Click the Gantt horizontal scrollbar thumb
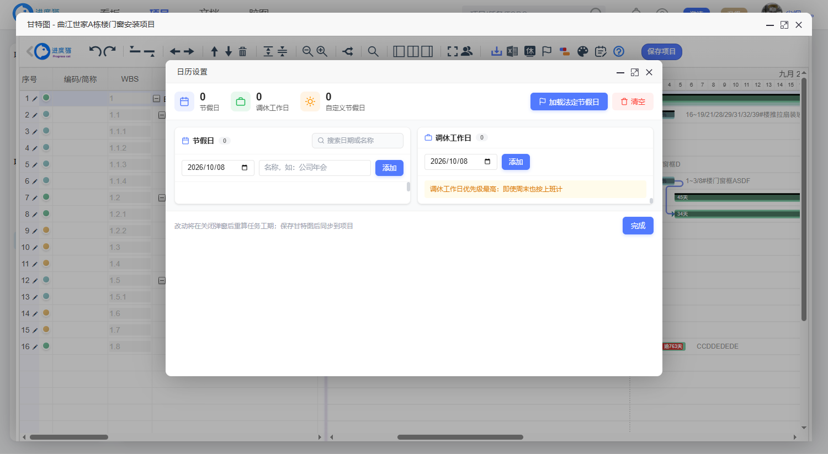The image size is (828, 454). tap(460, 437)
